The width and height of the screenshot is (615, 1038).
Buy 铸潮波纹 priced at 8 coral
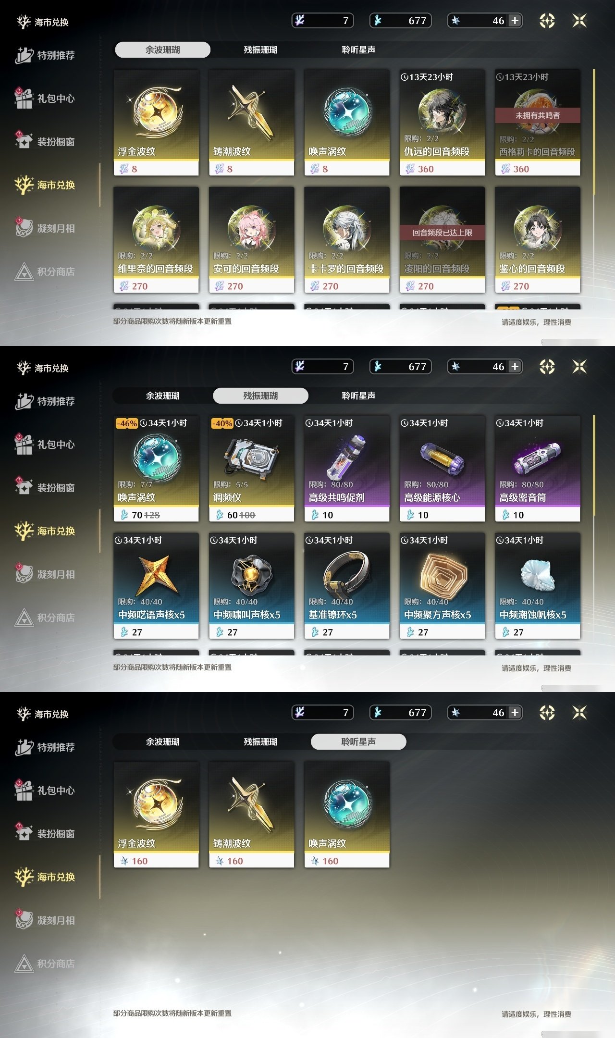click(251, 123)
